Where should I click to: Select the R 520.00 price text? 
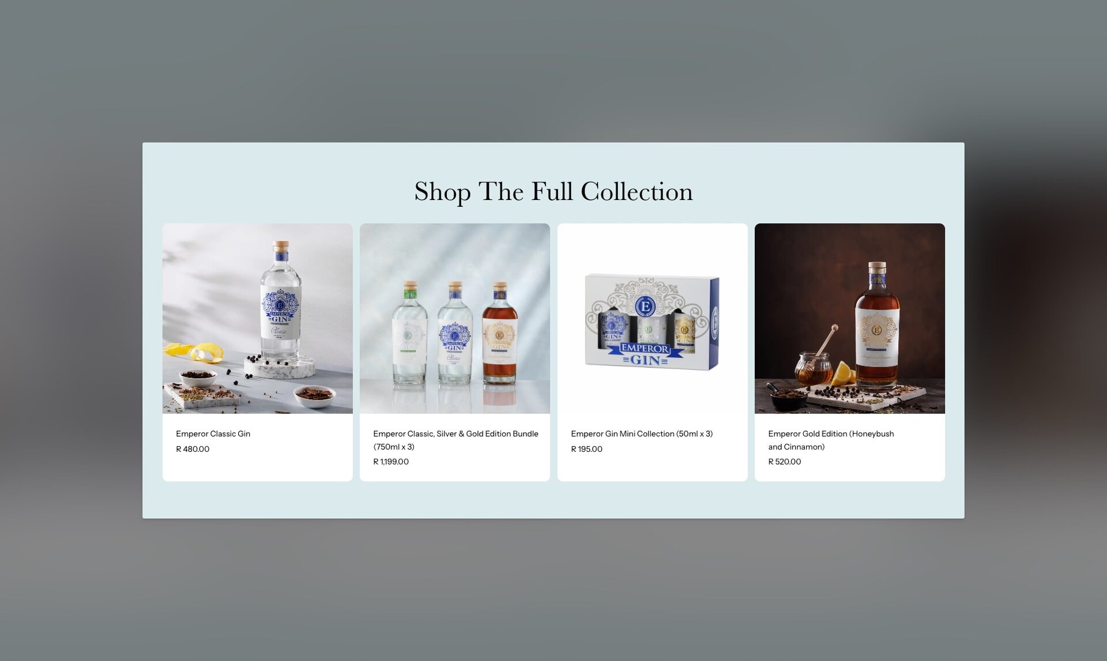click(784, 462)
